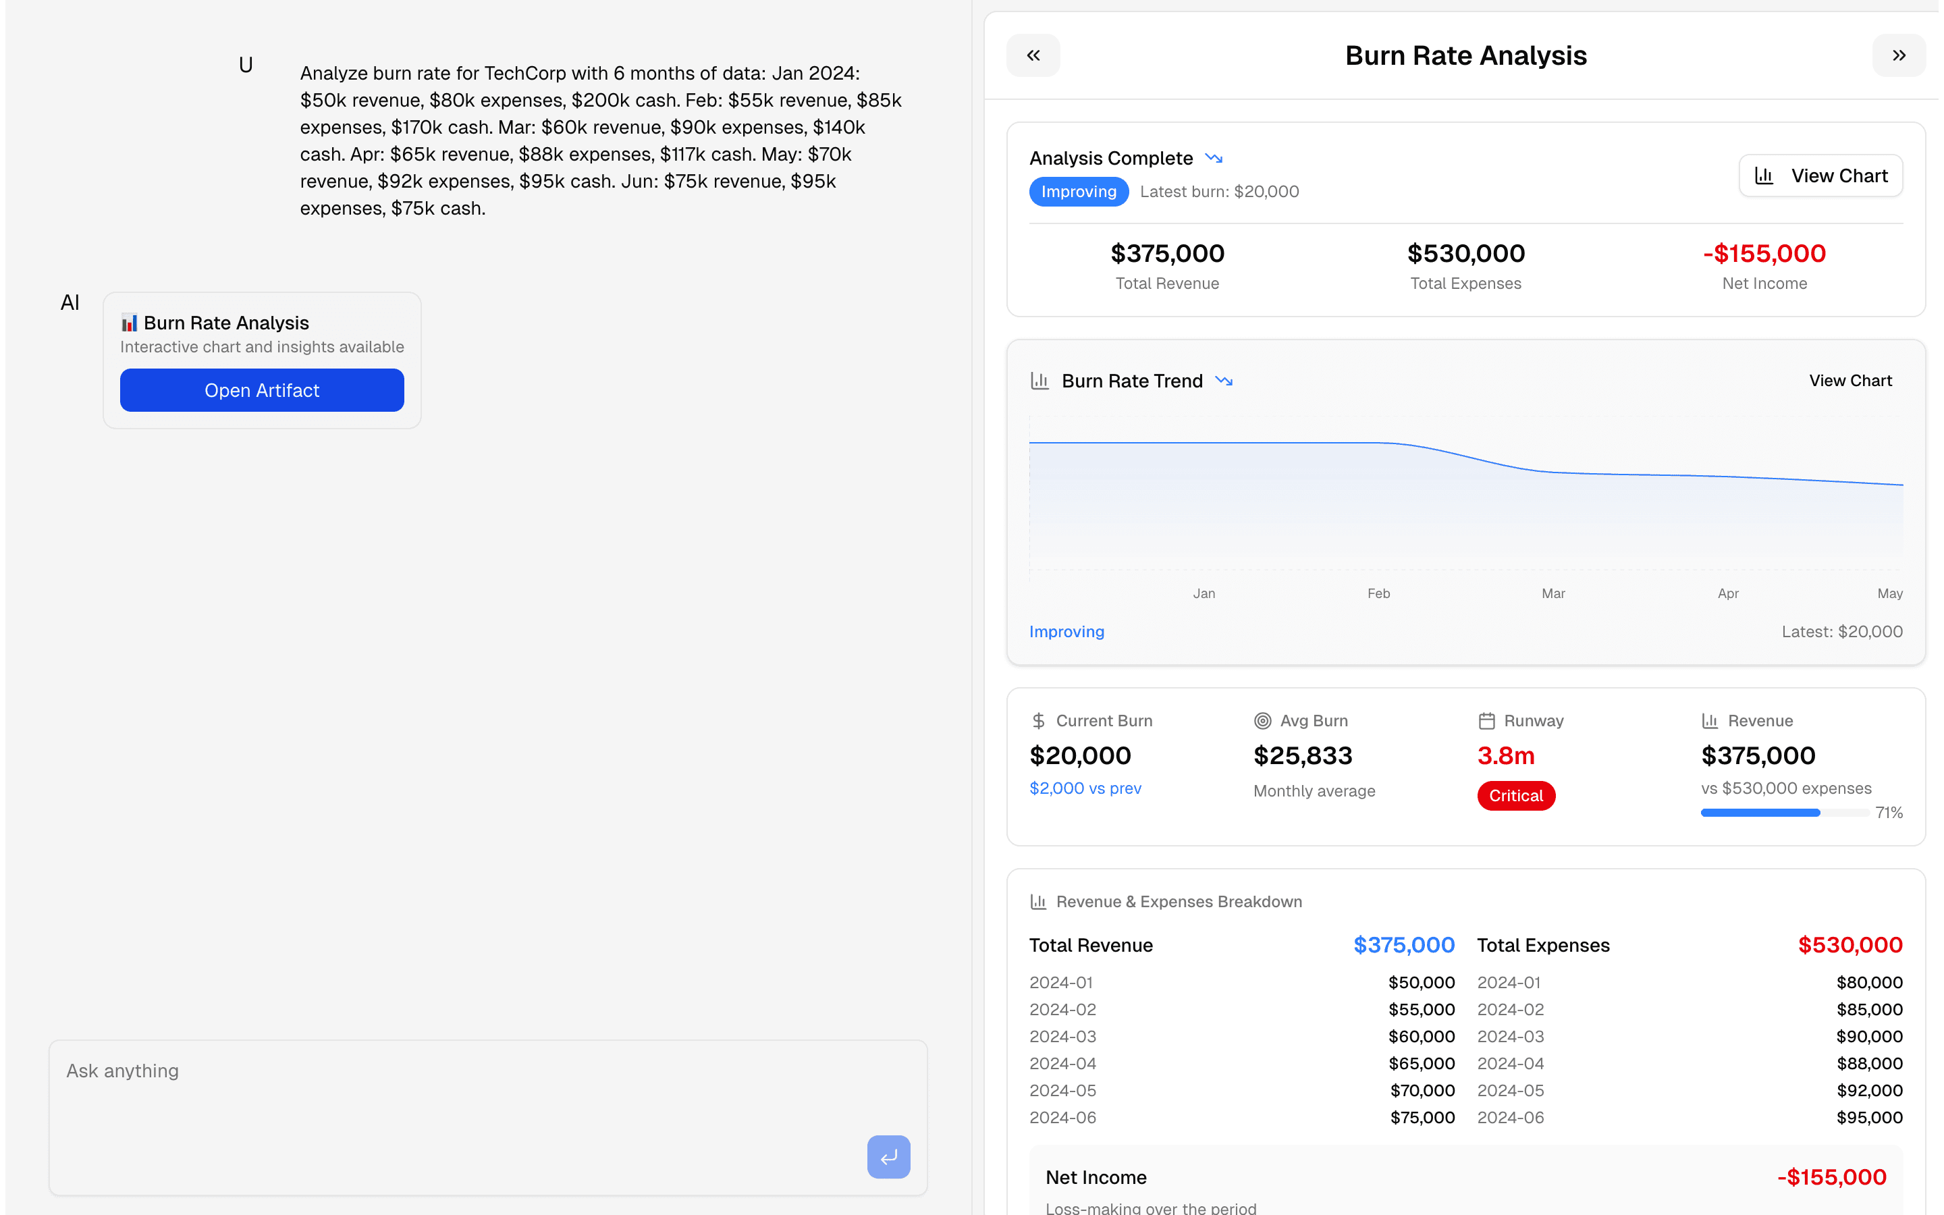Click the target icon by Avg Burn

click(1262, 721)
